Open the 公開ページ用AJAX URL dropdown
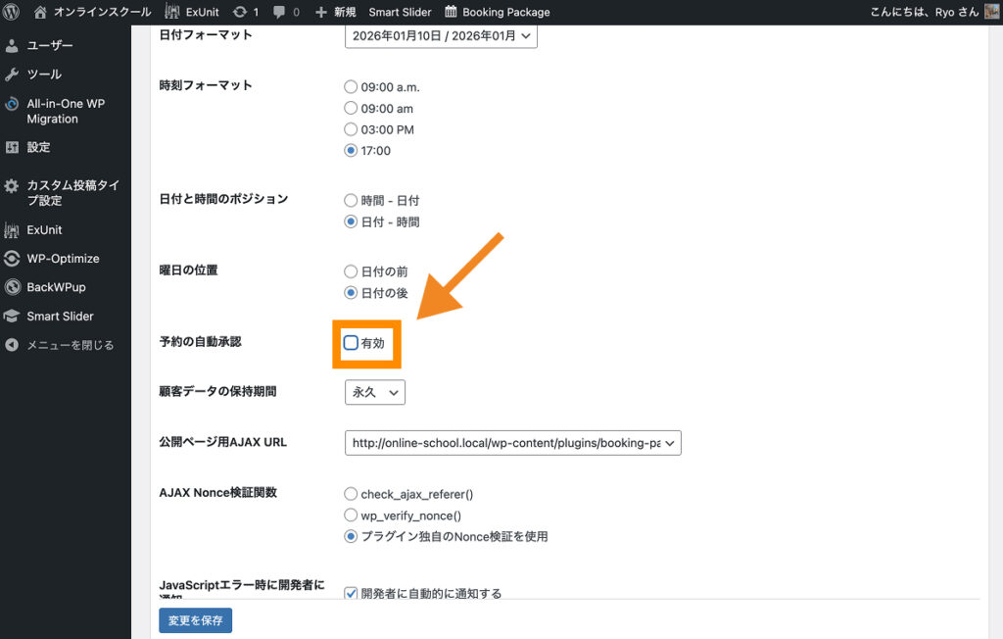Image resolution: width=1003 pixels, height=639 pixels. click(x=512, y=443)
